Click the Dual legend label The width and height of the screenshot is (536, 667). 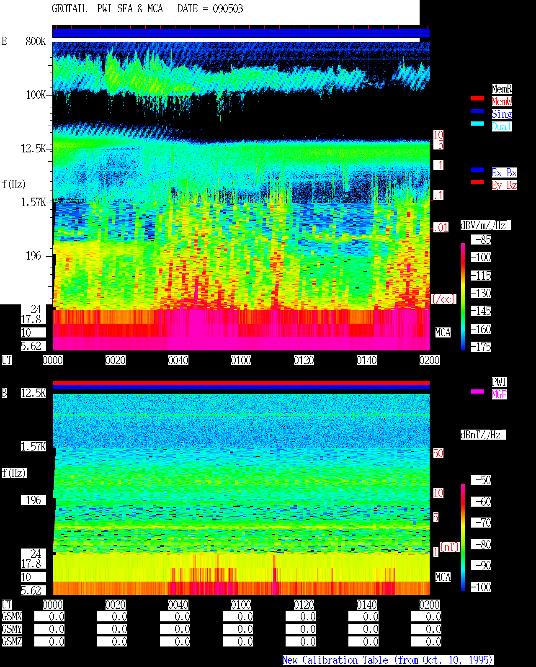[x=502, y=126]
